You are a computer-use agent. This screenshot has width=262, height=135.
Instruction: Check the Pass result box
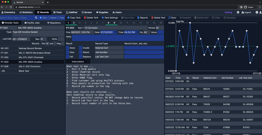tap(68, 52)
